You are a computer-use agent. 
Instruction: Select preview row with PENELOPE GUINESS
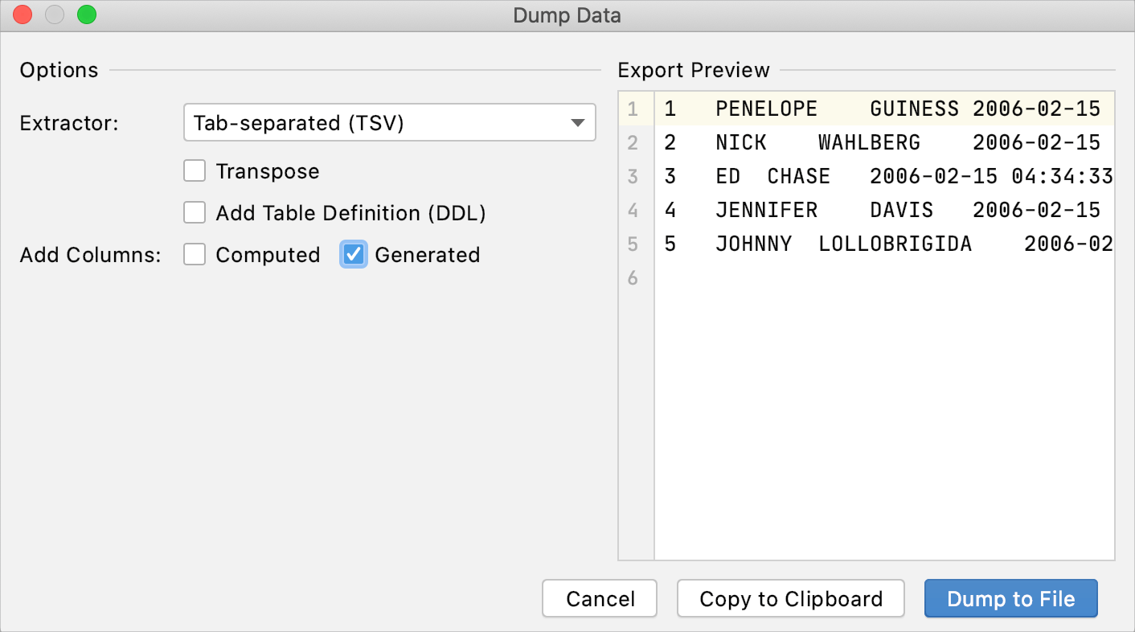pos(884,109)
